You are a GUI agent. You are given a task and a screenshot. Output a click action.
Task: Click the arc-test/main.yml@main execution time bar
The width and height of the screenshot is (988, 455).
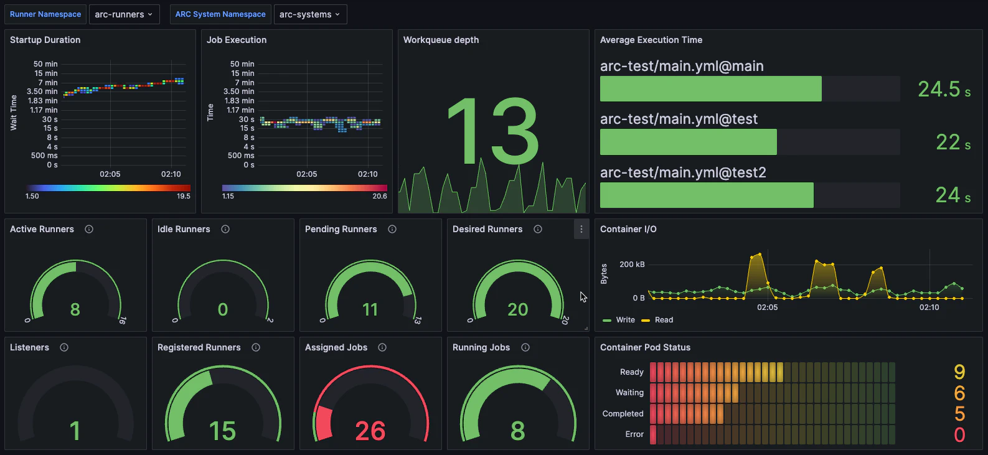click(710, 89)
